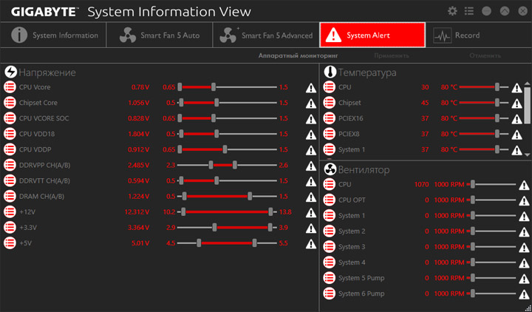
Task: Click the Chipset temperature threshold slider handle
Action: pyautogui.click(x=497, y=103)
